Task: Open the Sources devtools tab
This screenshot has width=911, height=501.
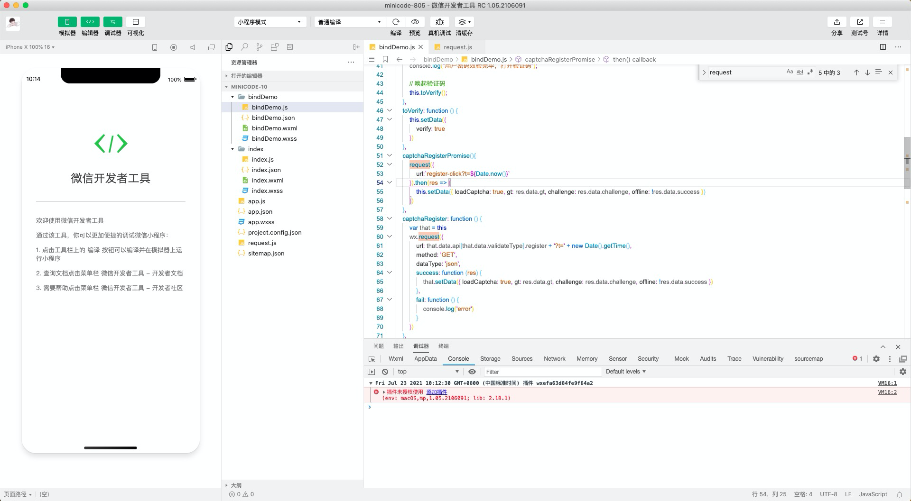Action: point(522,359)
